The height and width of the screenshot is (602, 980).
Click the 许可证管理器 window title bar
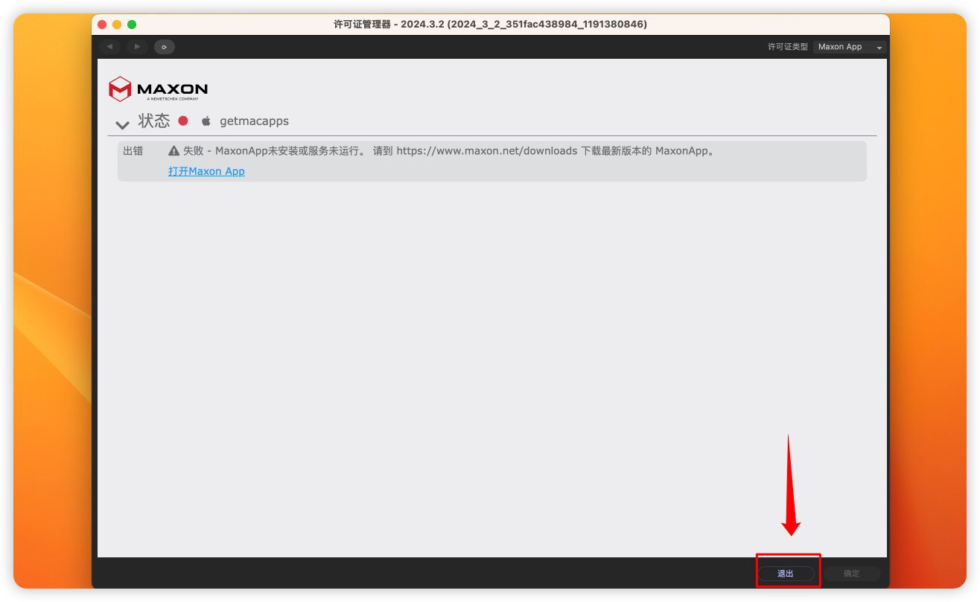(490, 24)
